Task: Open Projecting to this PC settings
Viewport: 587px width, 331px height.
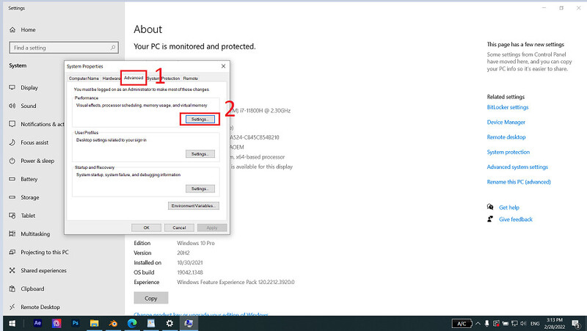Action: pos(39,252)
